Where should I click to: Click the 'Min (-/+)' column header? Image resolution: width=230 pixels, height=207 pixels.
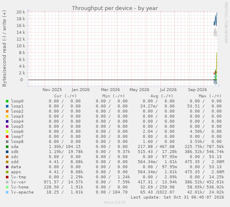click(114, 96)
